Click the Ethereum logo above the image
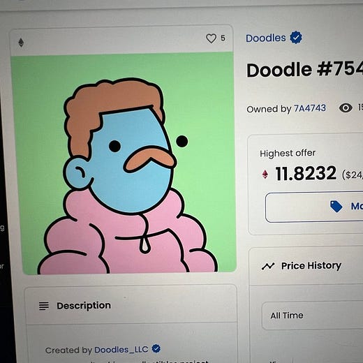Viewport: 363px width, 363px height. point(21,43)
